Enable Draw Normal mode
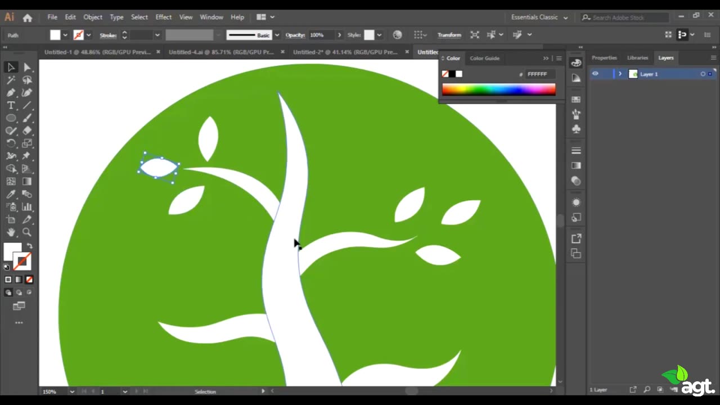 coord(8,292)
